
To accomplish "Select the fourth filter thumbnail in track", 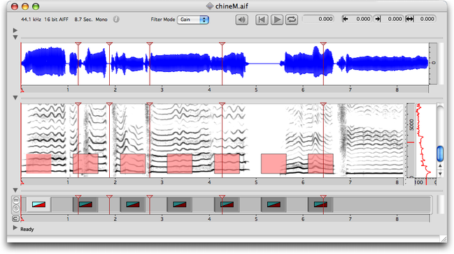I will 180,204.
